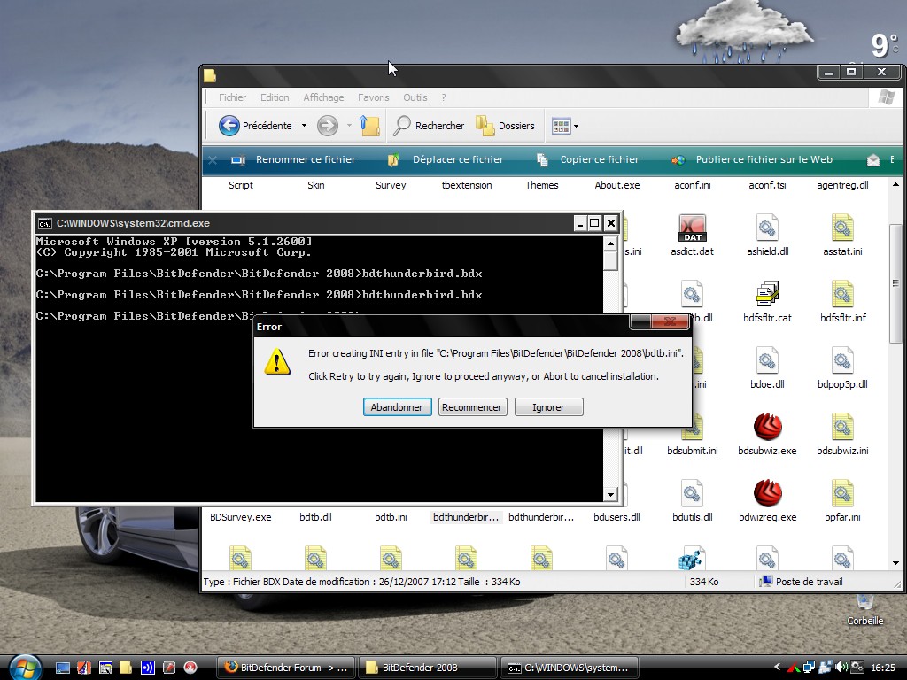The image size is (907, 680).
Task: Select the asstat.ini file icon
Action: [x=842, y=228]
